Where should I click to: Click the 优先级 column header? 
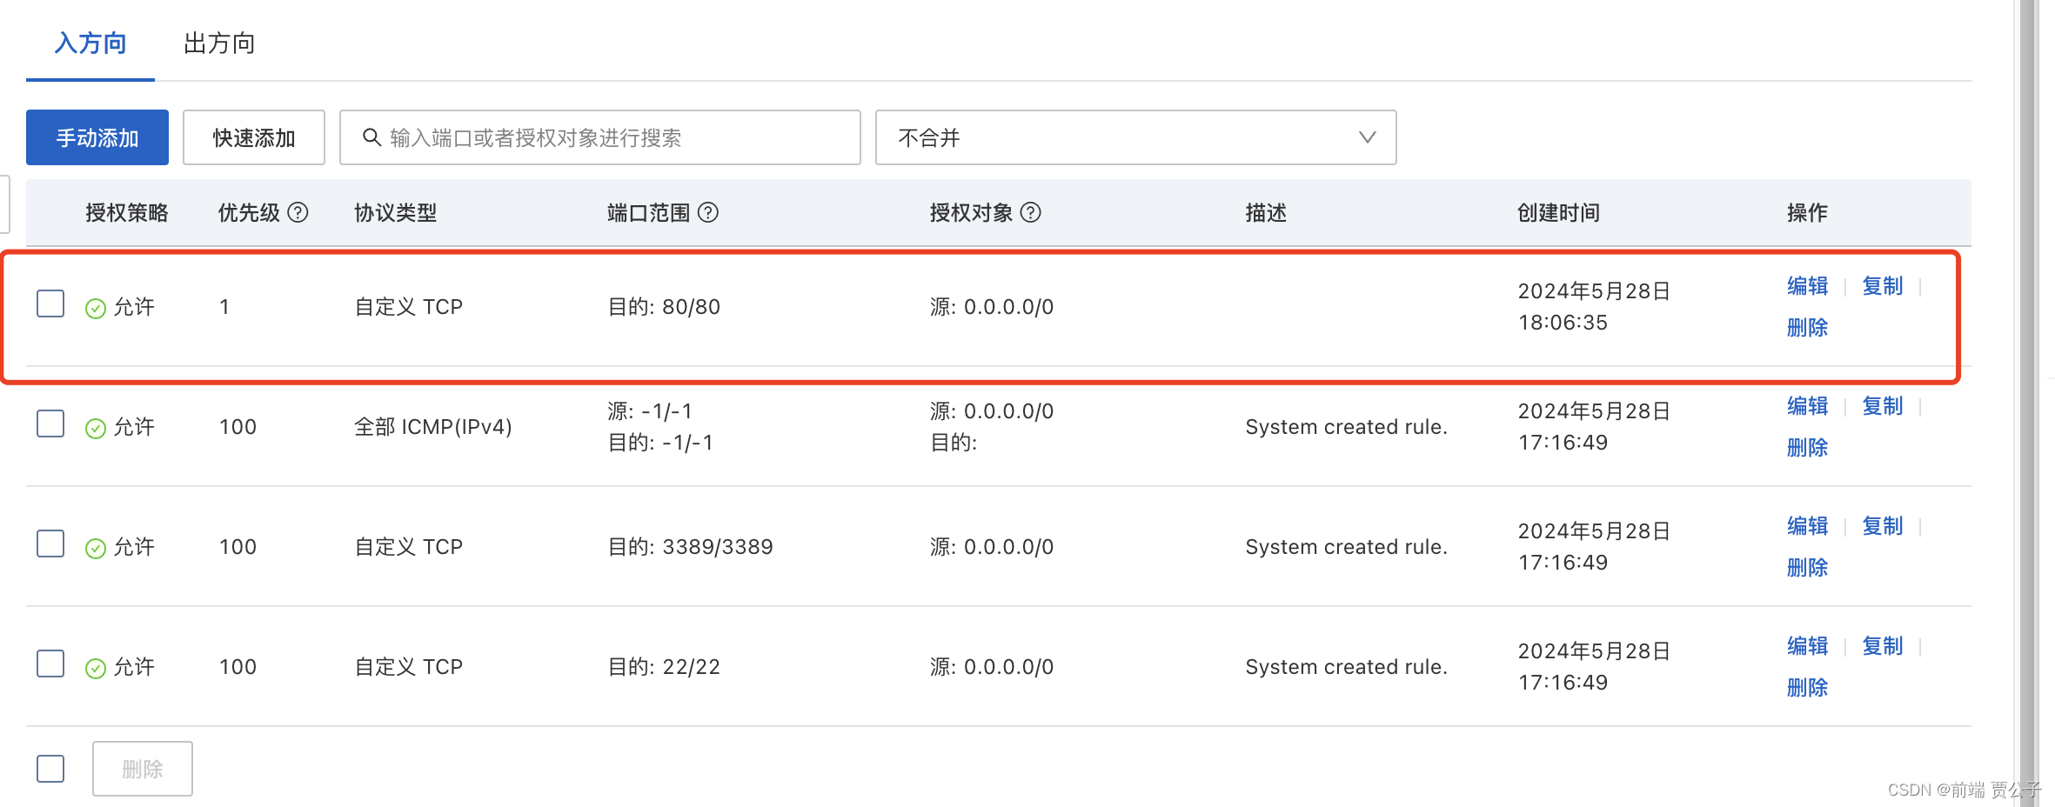coord(249,213)
